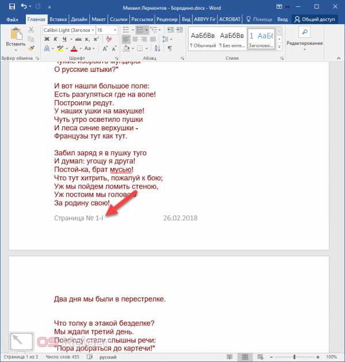
Task: Toggle italic (К) formatting
Action: tap(55, 39)
